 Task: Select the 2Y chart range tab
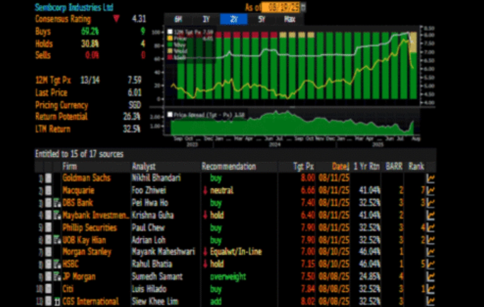click(234, 19)
